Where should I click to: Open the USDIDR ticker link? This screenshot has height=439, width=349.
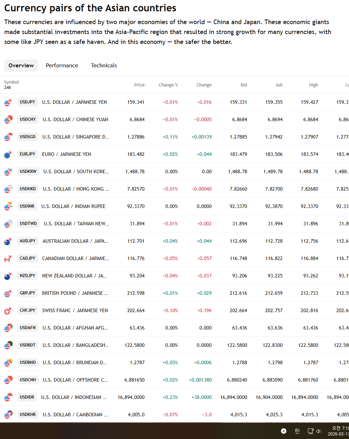27,397
